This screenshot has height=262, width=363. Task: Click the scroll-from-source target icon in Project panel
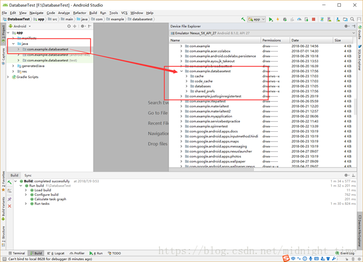(69, 27)
